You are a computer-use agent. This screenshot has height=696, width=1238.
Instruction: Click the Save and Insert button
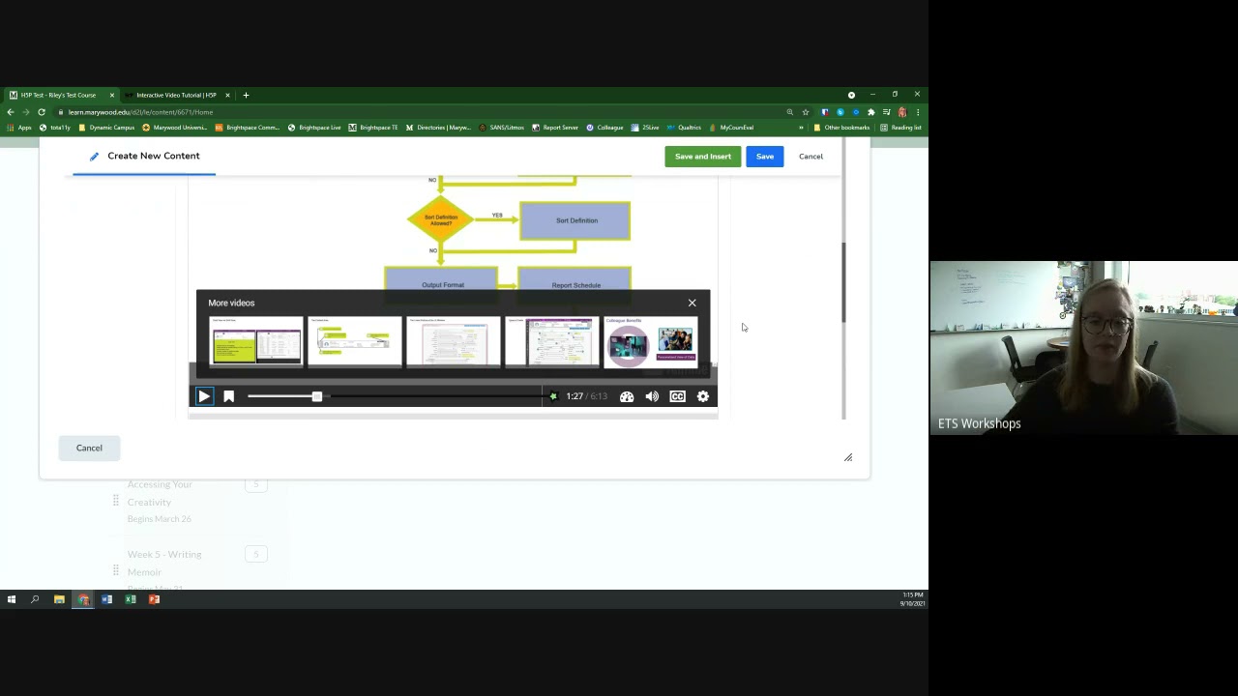(703, 157)
